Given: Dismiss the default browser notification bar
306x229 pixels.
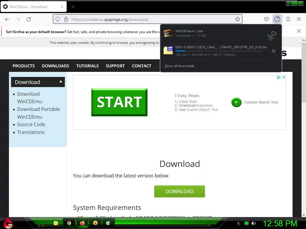Looking at the screenshot, I should coord(299,31).
